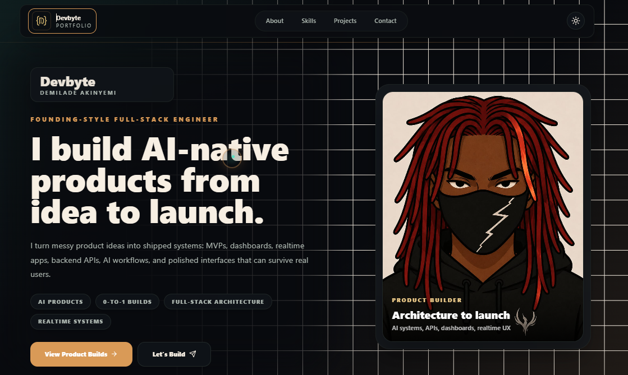Open the Projects nav link
The width and height of the screenshot is (628, 375).
click(x=345, y=21)
